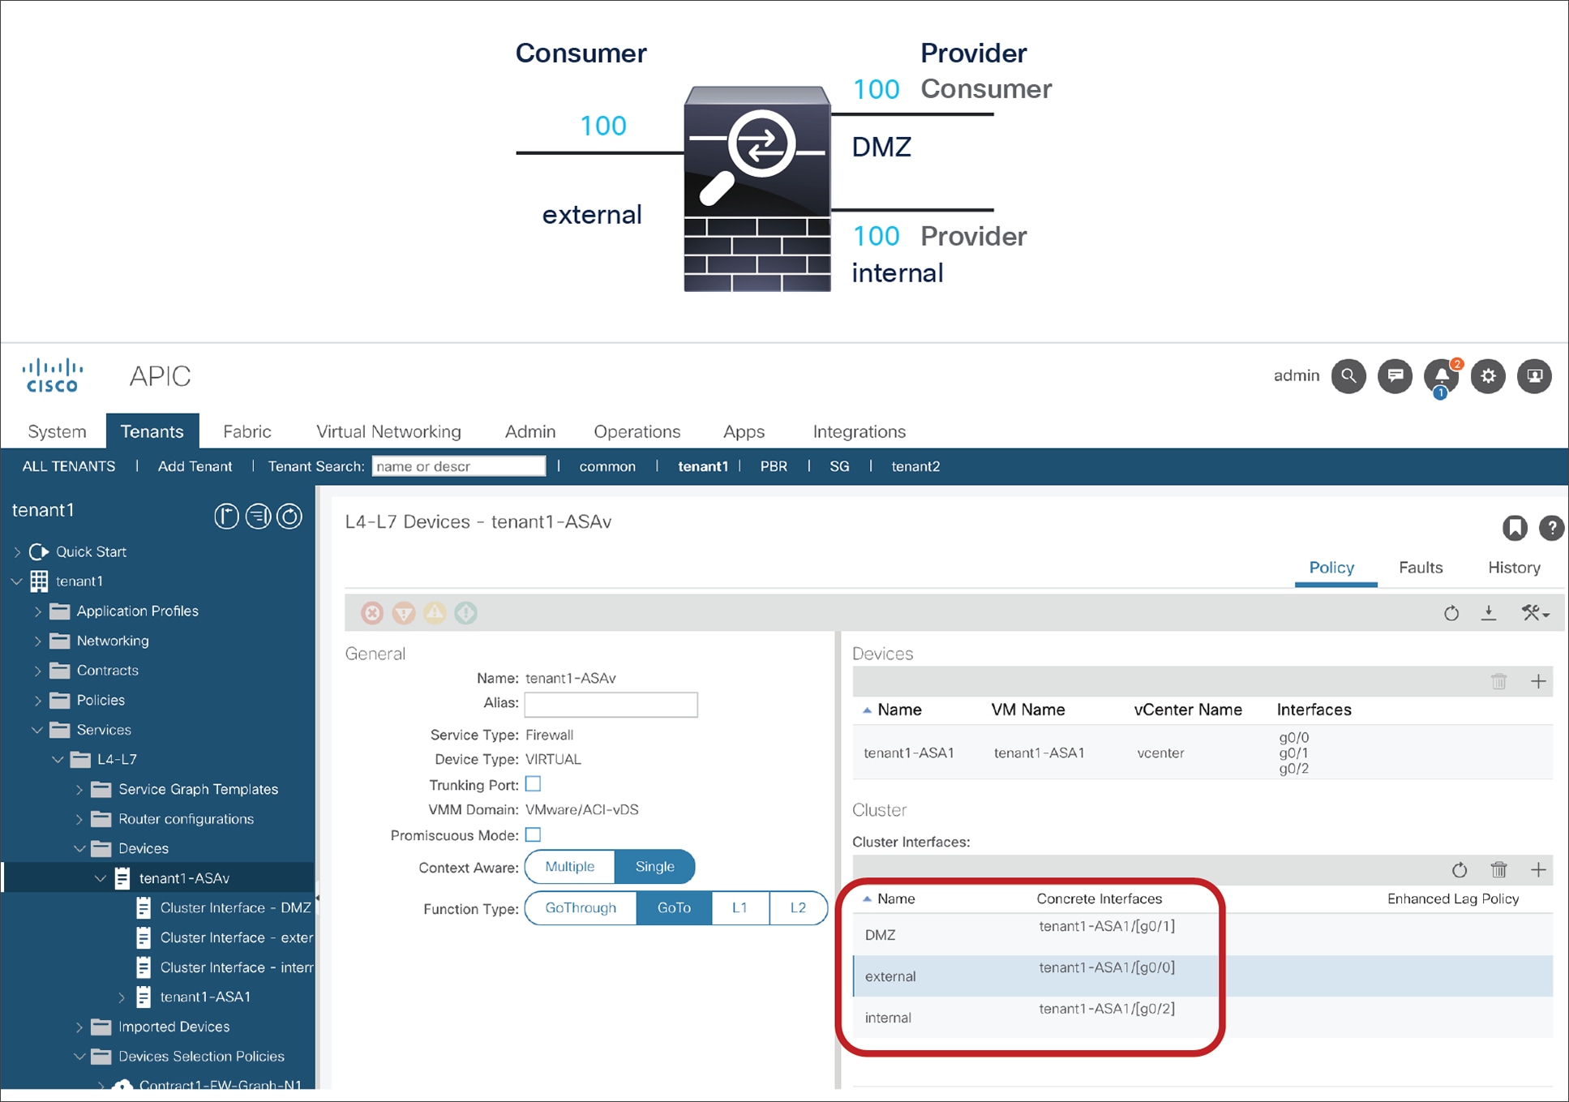1569x1102 pixels.
Task: Click the warning fault green icon
Action: pyautogui.click(x=465, y=613)
